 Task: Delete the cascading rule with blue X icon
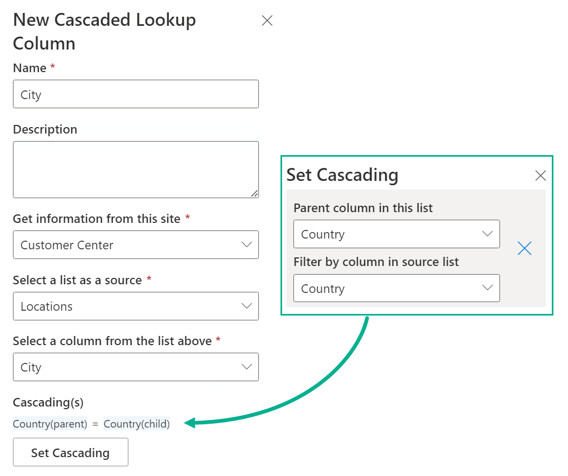point(524,248)
